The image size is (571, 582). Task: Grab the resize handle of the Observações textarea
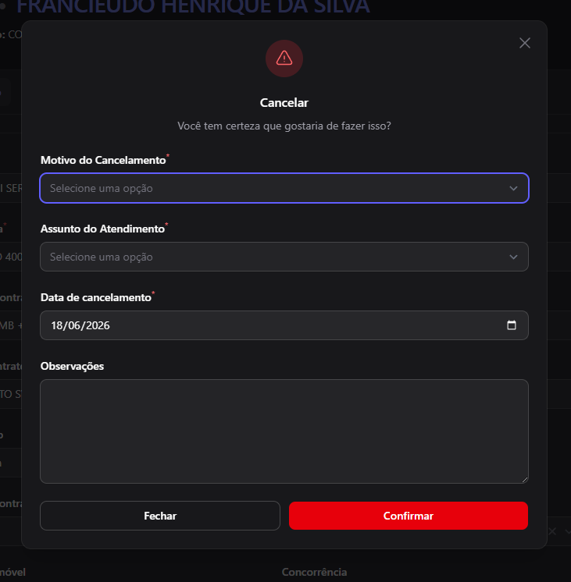pos(525,480)
